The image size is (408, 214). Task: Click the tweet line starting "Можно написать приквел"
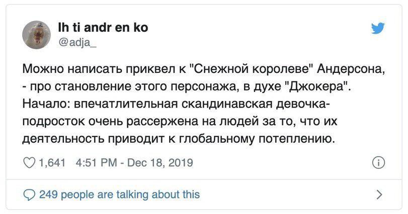[x=203, y=69]
